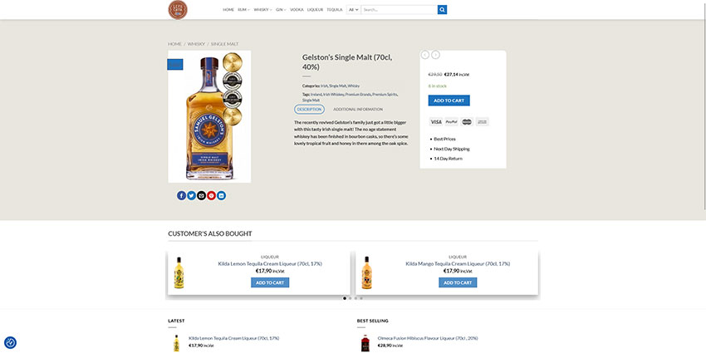Click the site logo in the header
Viewport: 706px width, 353px height.
pyautogui.click(x=176, y=10)
